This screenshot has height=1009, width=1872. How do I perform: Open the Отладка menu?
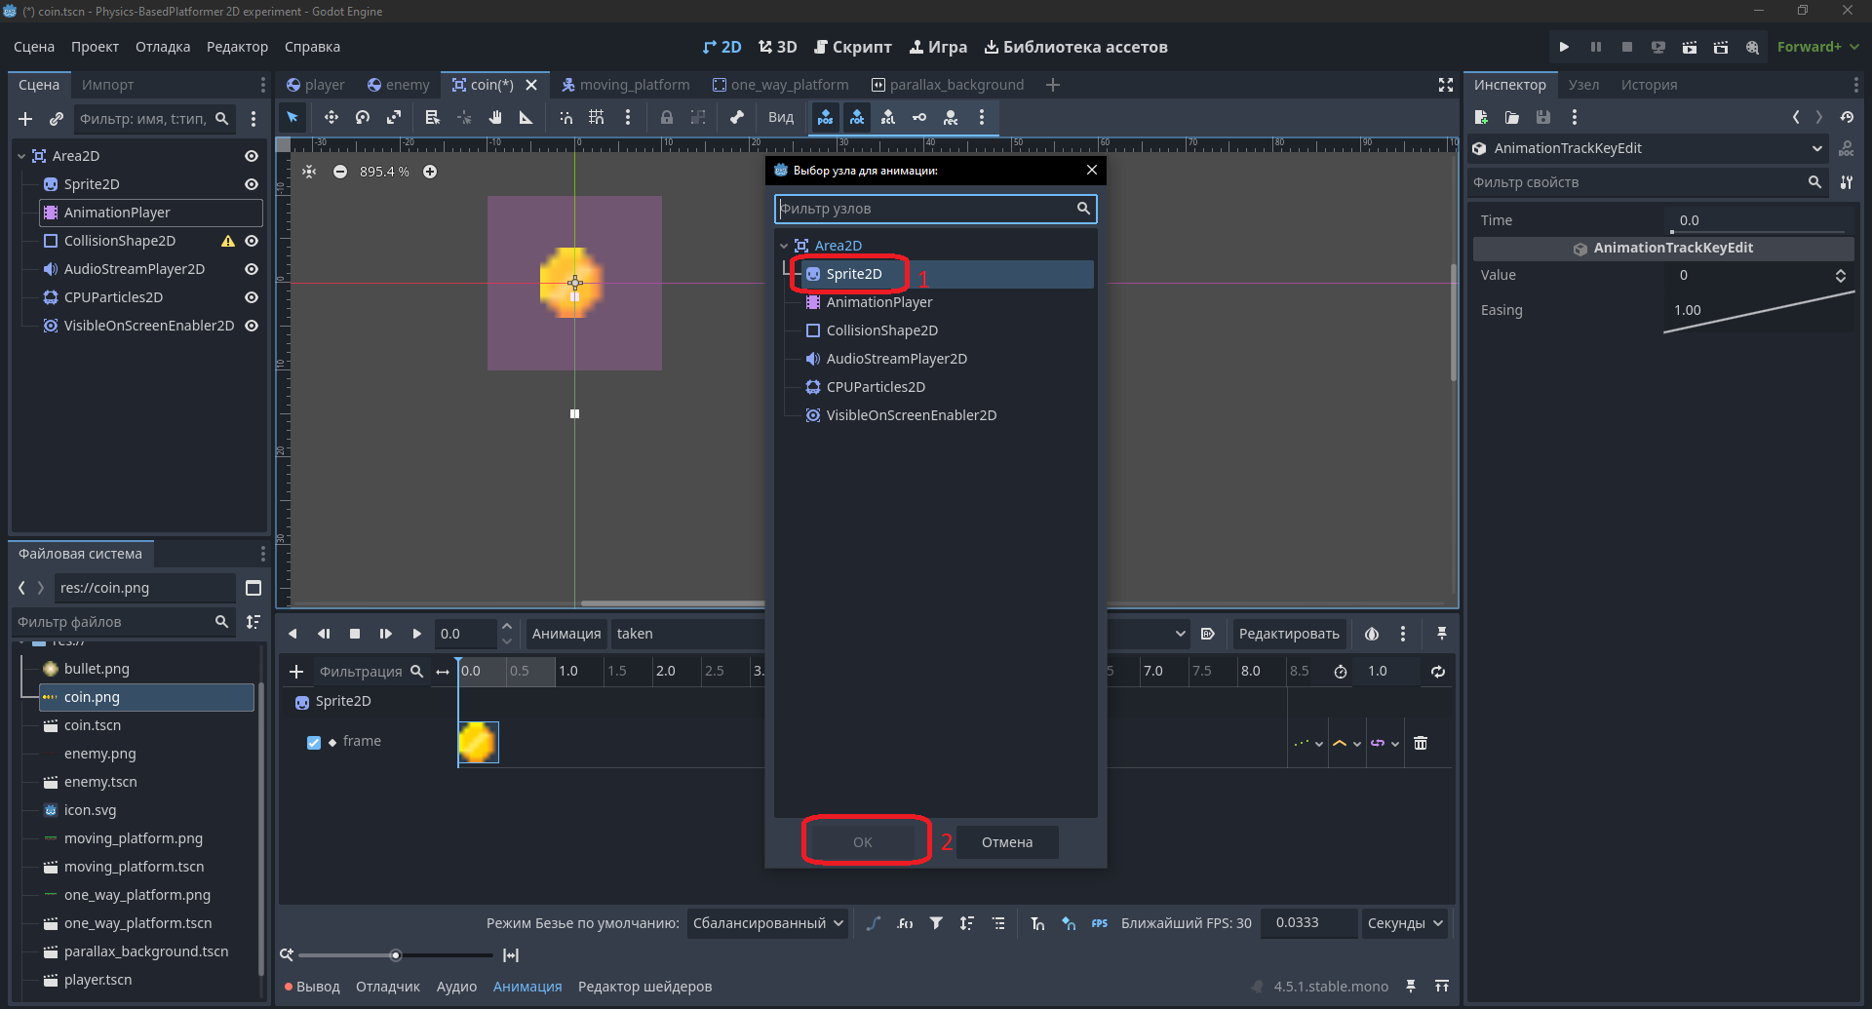[163, 47]
